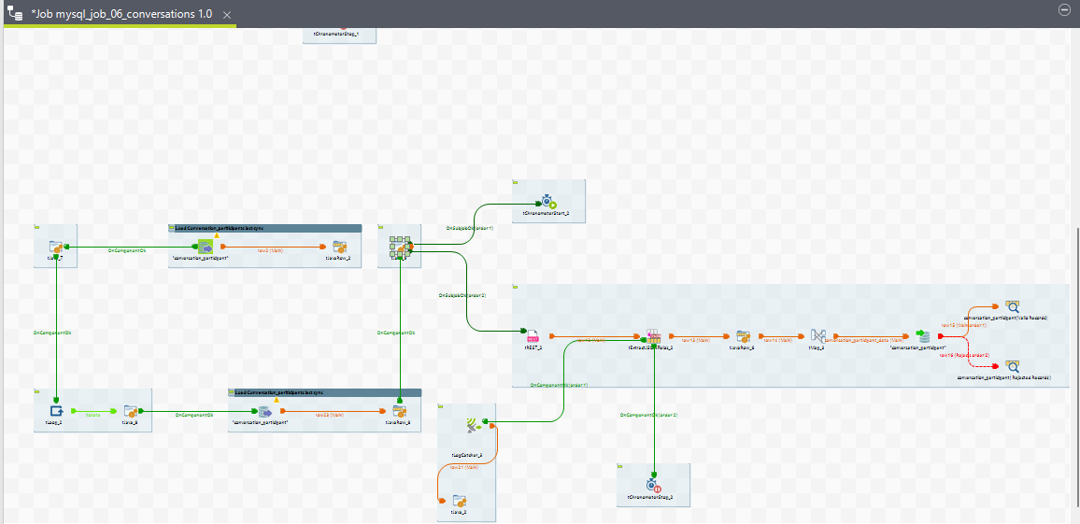
Task: Select the tLoop_1 component icon
Action: 55,410
